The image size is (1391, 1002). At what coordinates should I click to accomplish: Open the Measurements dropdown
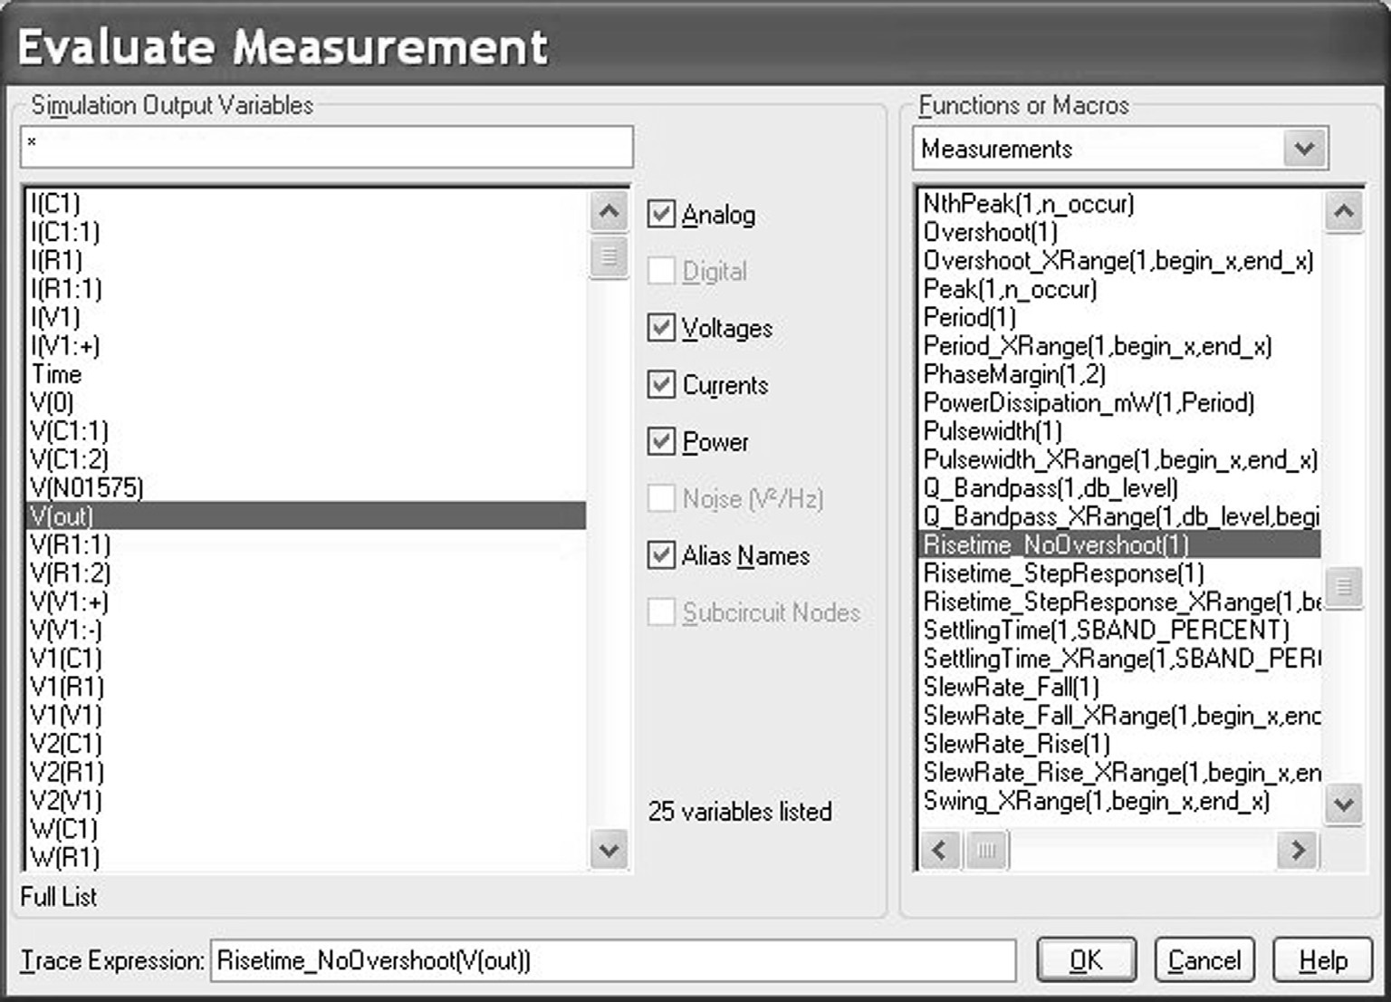(x=1304, y=149)
